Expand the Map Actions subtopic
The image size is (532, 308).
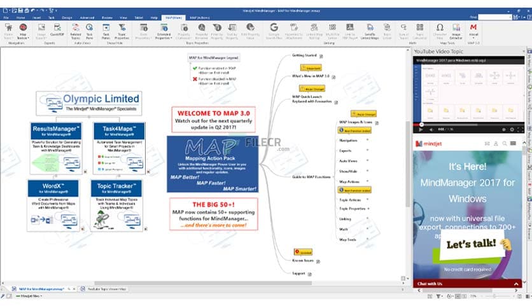coord(367,181)
